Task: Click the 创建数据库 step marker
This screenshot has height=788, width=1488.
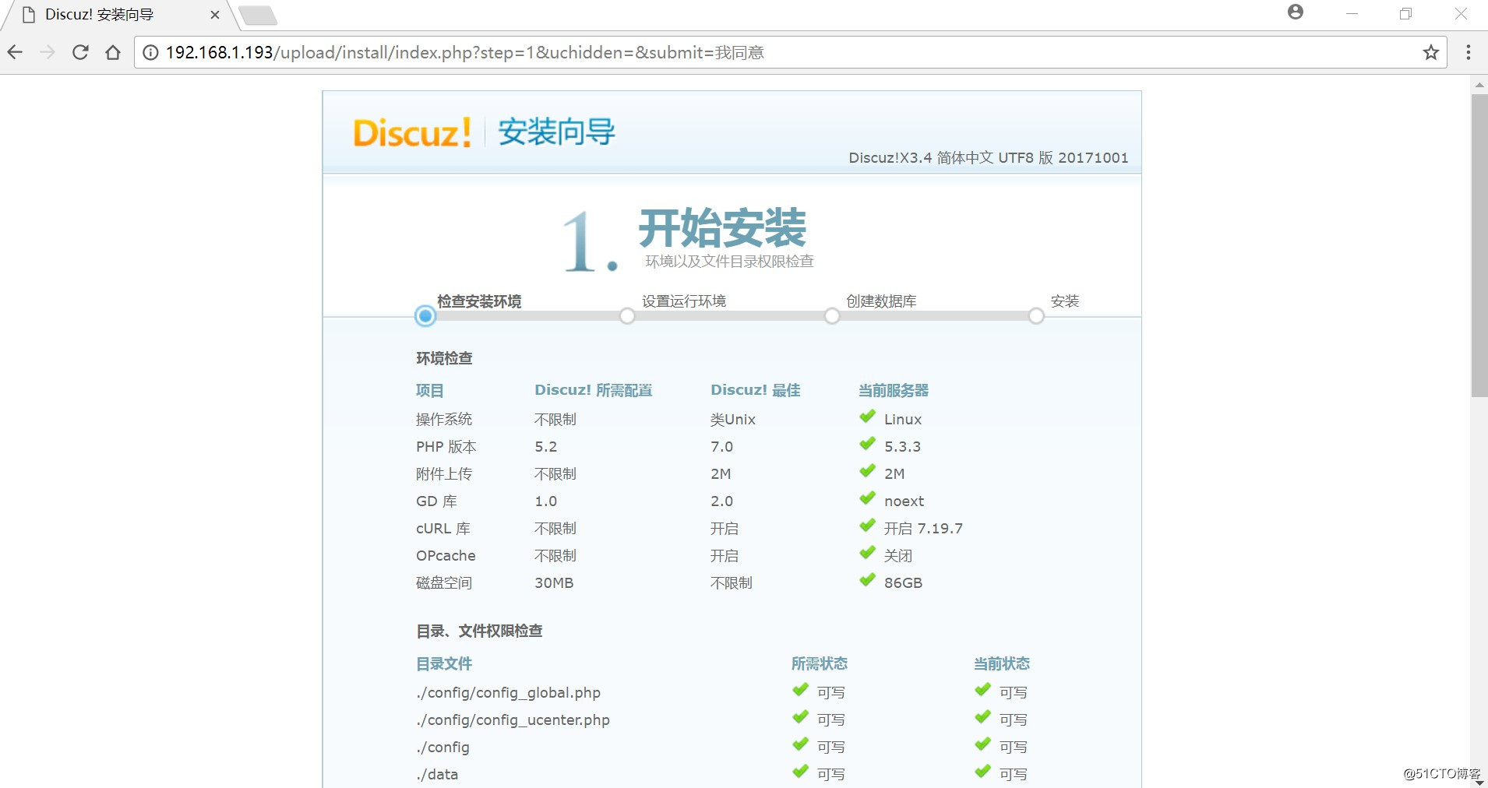Action: pos(832,316)
